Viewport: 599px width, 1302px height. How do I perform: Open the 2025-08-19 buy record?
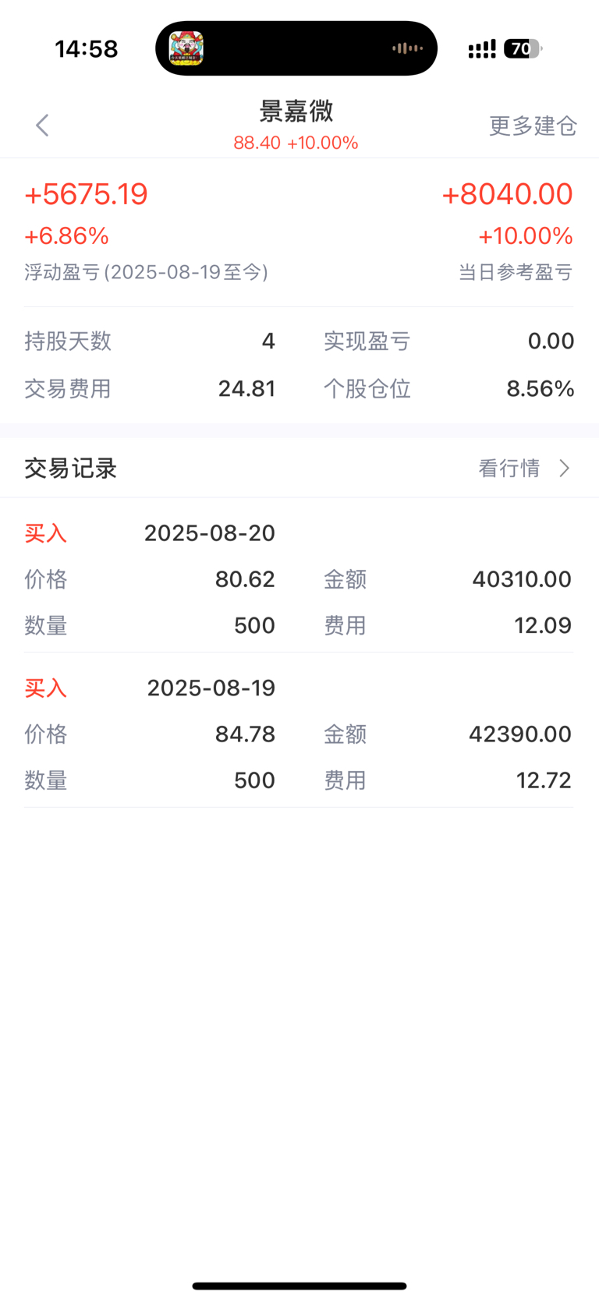click(299, 734)
